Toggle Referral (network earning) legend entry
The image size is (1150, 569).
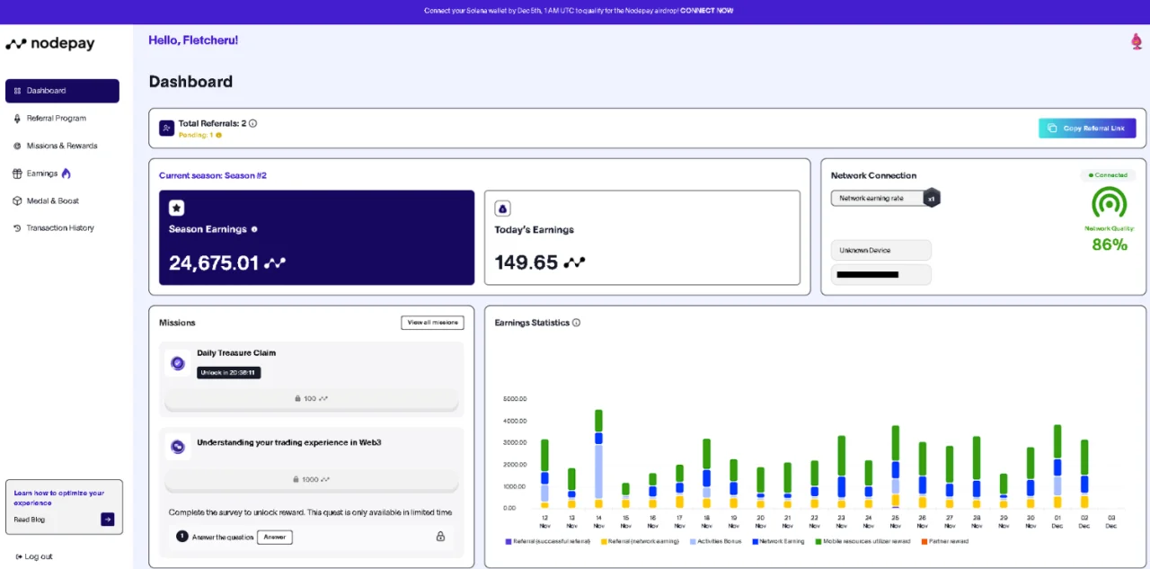(641, 542)
